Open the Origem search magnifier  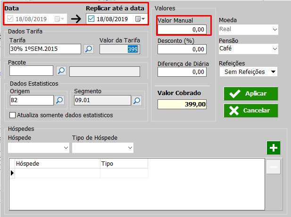59,100
